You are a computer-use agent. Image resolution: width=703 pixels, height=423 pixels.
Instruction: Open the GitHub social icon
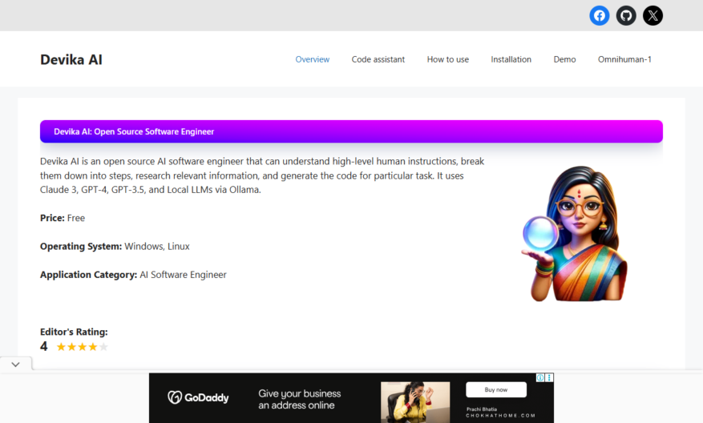626,16
